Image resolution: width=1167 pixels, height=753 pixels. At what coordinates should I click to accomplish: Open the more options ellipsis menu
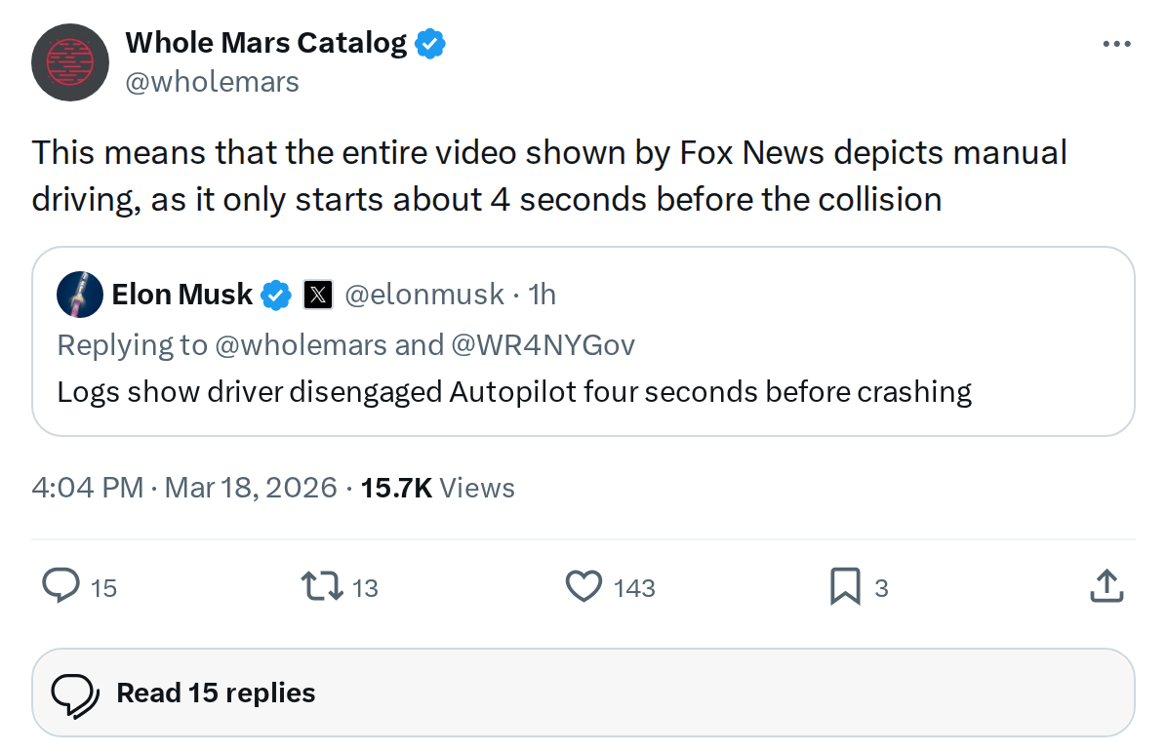(x=1117, y=43)
